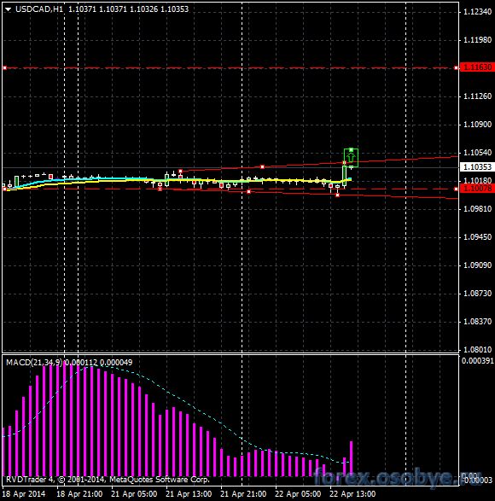Click the 1.12340 price scale label
The width and height of the screenshot is (495, 501).
[x=477, y=12]
